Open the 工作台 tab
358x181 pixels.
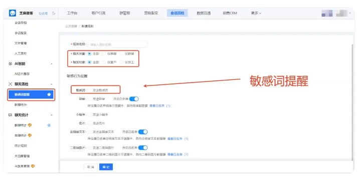click(72, 13)
